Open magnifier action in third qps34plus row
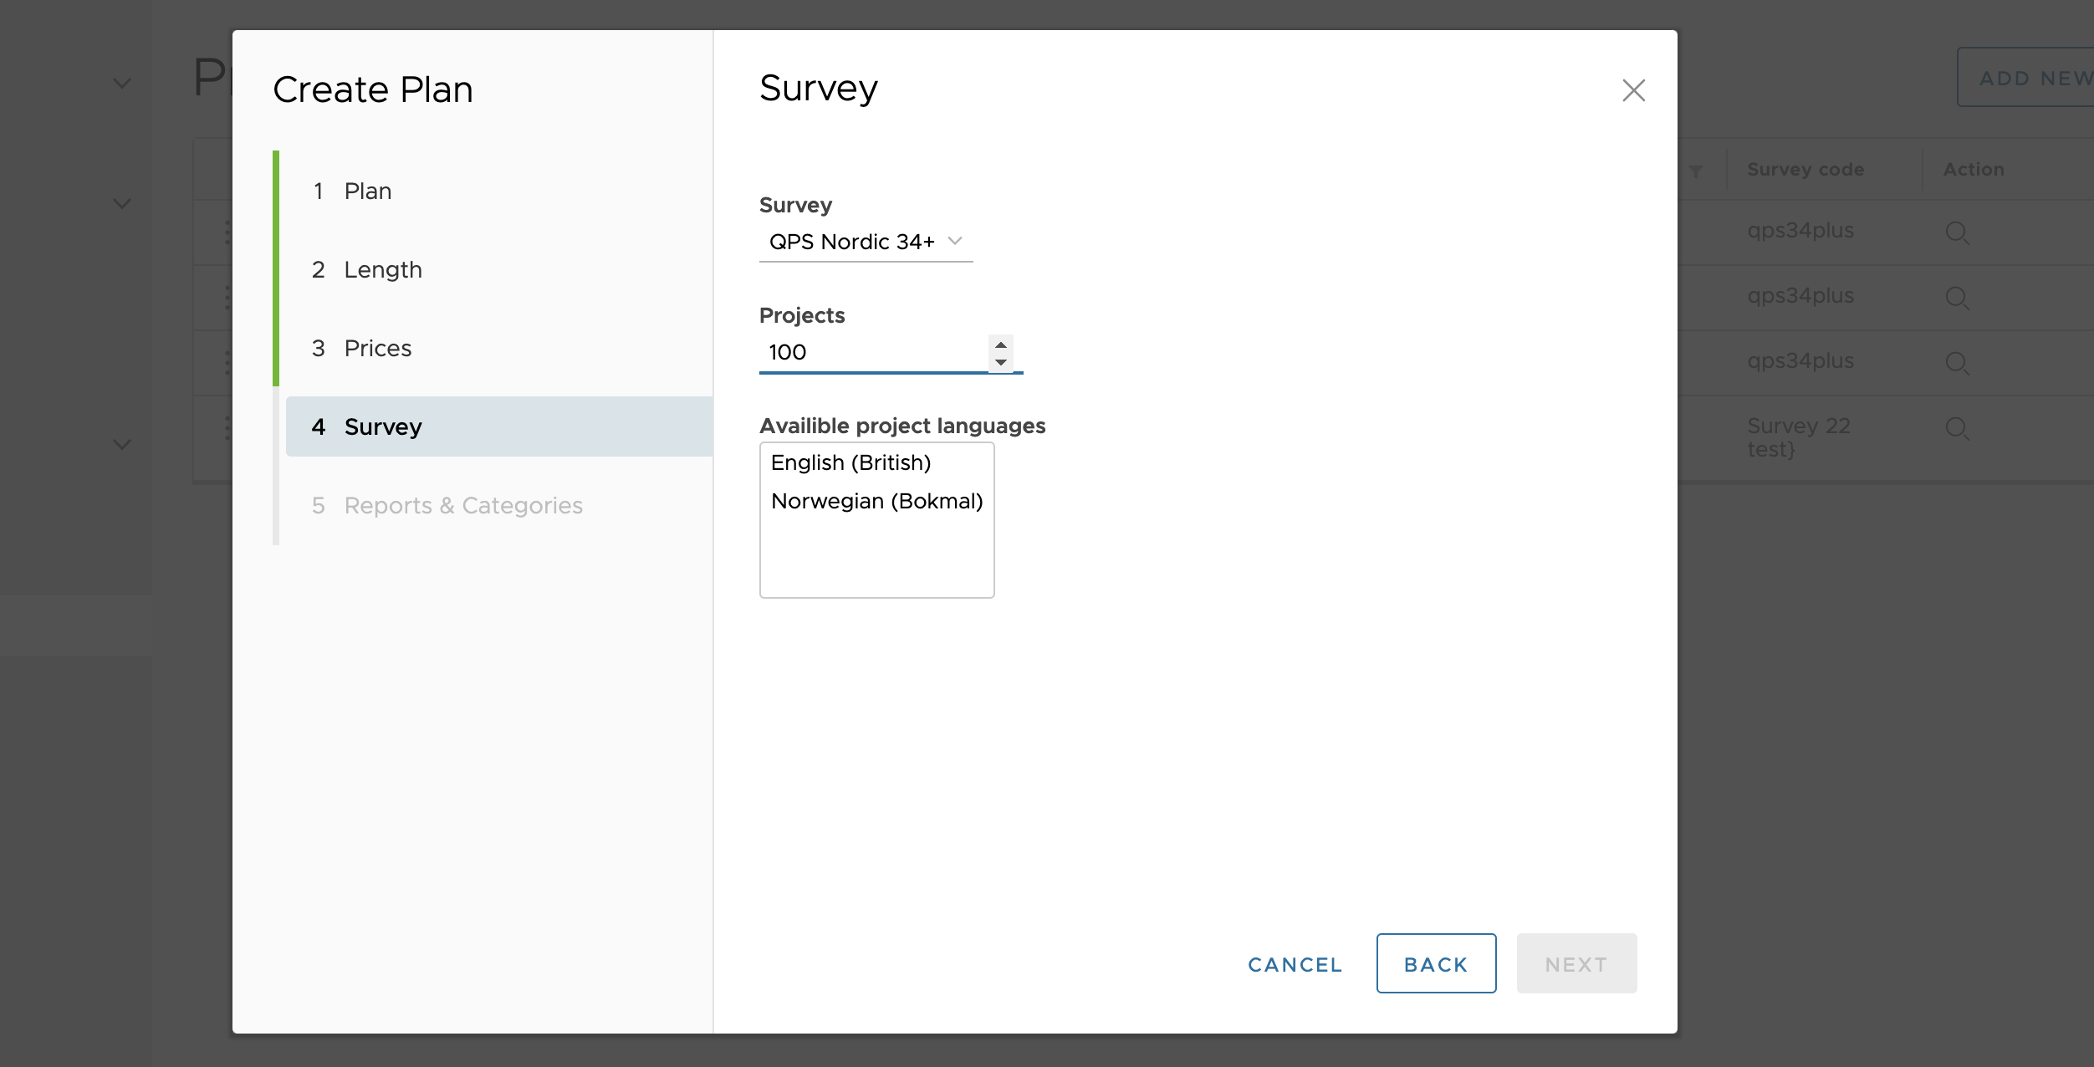The width and height of the screenshot is (2094, 1067). click(1957, 363)
